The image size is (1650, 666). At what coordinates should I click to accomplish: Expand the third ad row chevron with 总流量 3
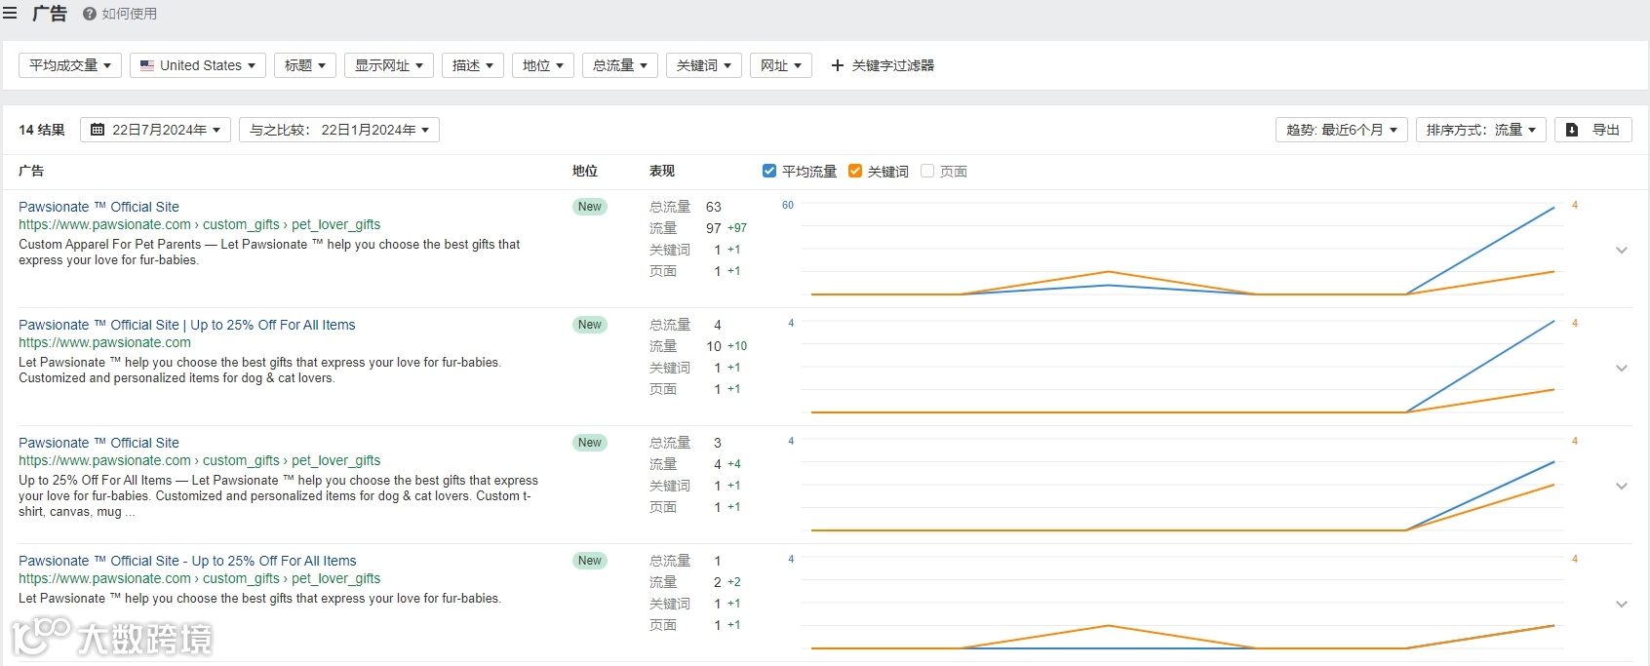pos(1622,487)
